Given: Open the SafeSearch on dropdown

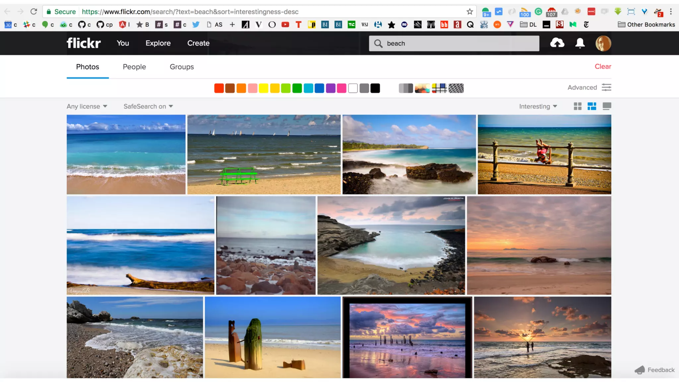Looking at the screenshot, I should tap(148, 106).
